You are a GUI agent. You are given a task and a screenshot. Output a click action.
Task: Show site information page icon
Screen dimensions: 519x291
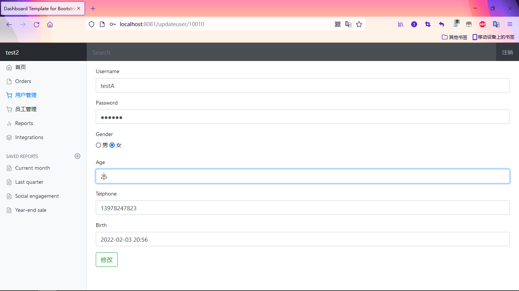coord(102,24)
